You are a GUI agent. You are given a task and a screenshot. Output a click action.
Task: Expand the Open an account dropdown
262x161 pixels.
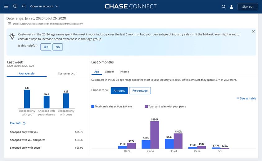44,6
